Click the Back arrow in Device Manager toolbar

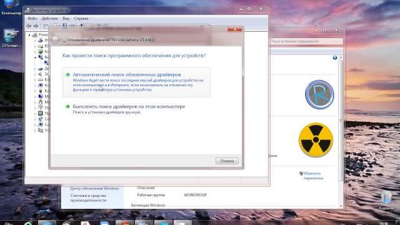point(29,26)
